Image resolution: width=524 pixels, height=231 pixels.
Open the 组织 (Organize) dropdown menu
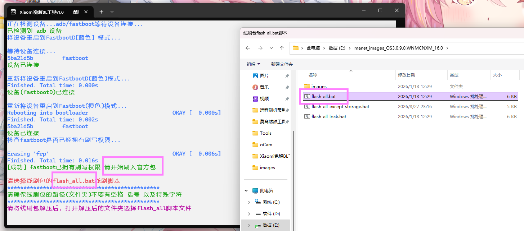point(253,64)
